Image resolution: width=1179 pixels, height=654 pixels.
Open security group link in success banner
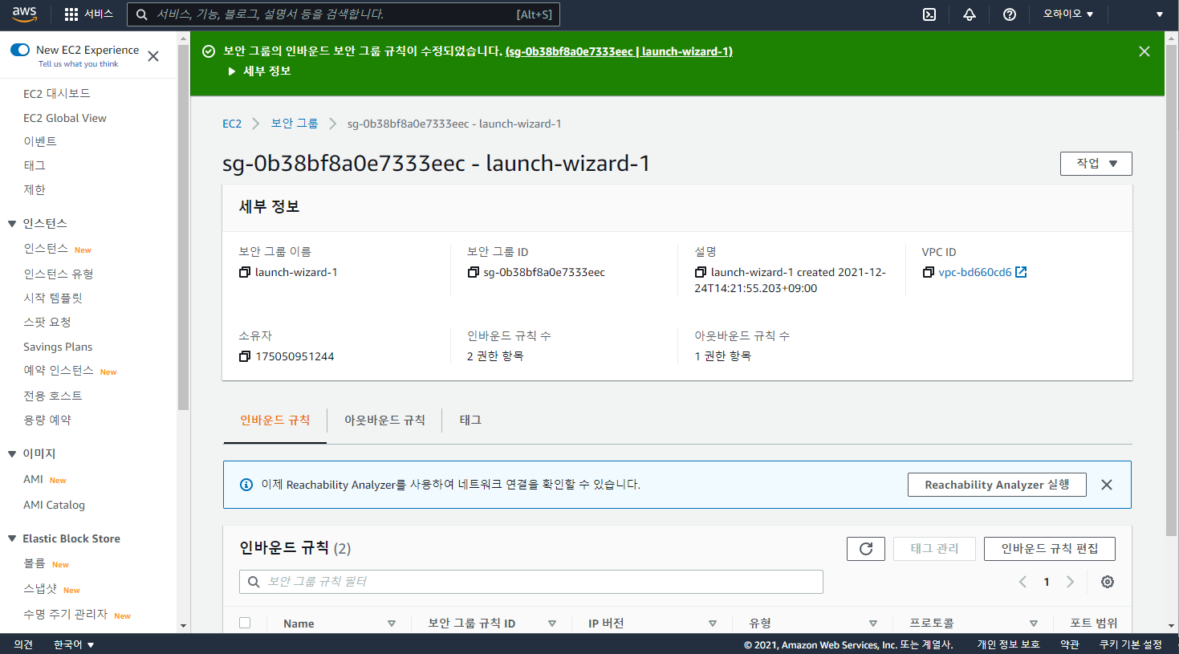point(619,51)
